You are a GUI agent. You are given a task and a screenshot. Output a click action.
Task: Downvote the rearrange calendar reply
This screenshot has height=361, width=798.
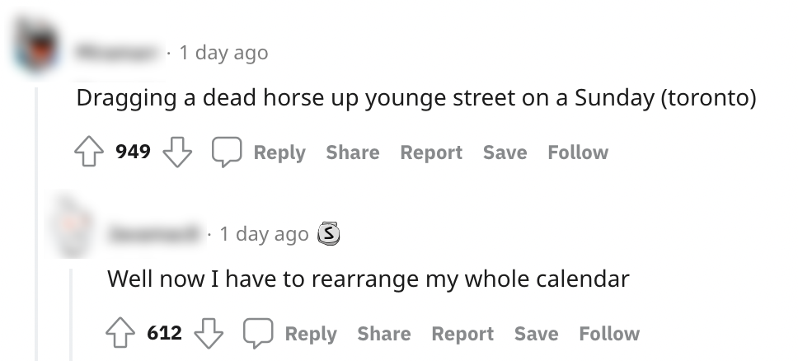(208, 334)
